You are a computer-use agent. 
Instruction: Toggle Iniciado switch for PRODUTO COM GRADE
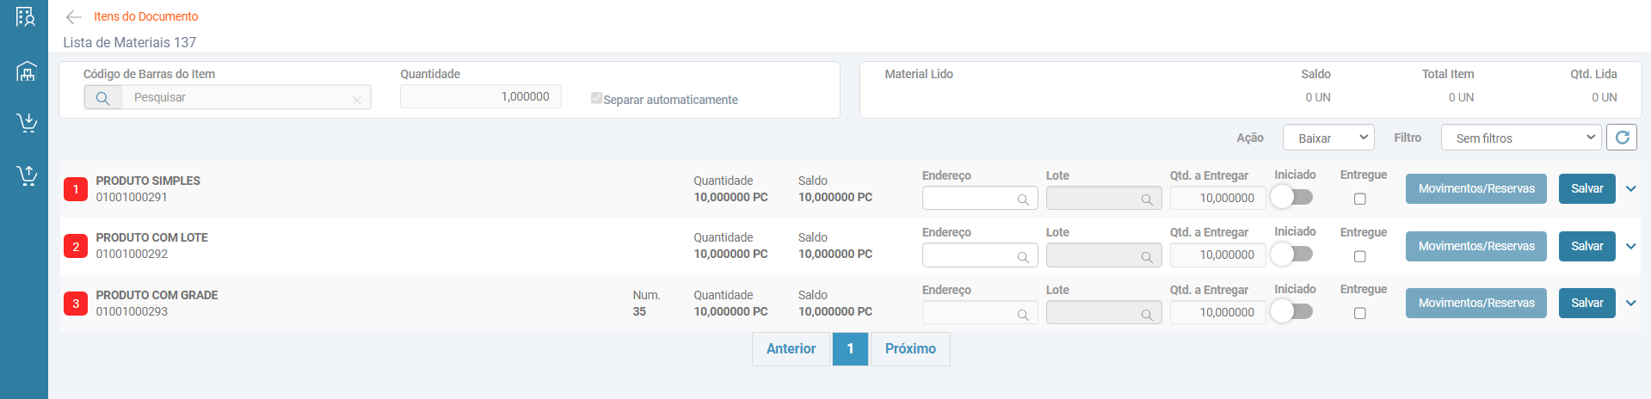click(1292, 312)
